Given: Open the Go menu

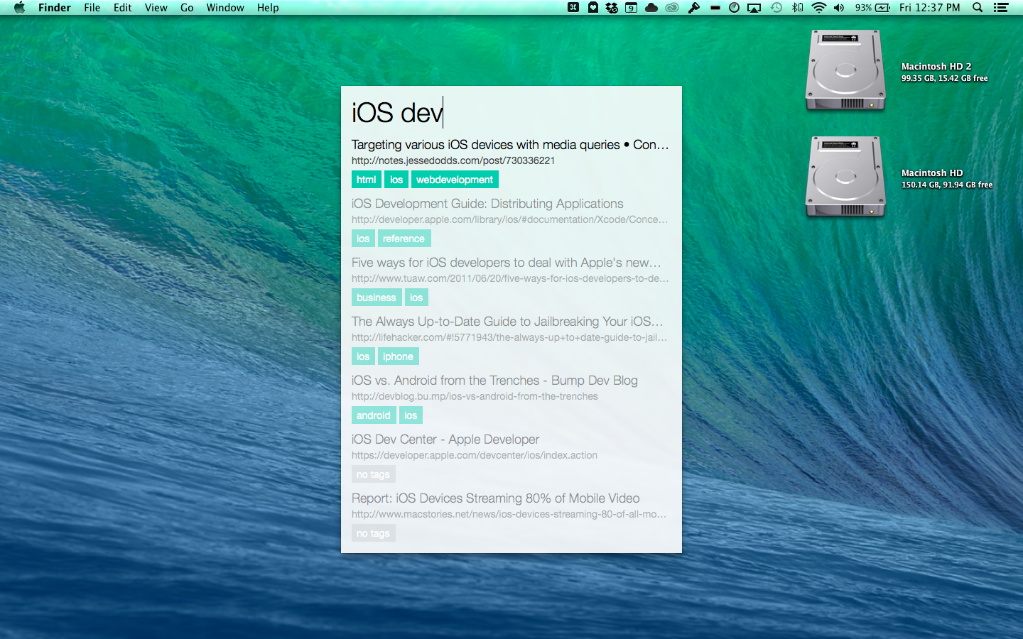Looking at the screenshot, I should click(x=187, y=8).
